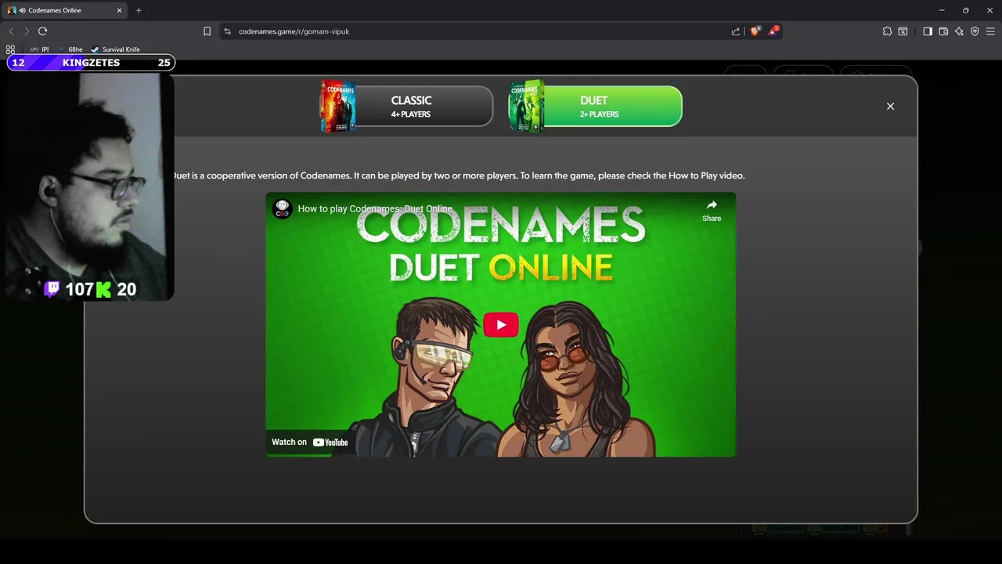Image resolution: width=1002 pixels, height=564 pixels.
Task: Click the Kick follower count overlay
Action: click(116, 289)
